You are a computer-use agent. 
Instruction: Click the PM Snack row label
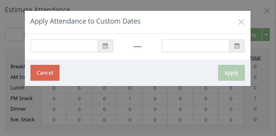click(x=21, y=98)
